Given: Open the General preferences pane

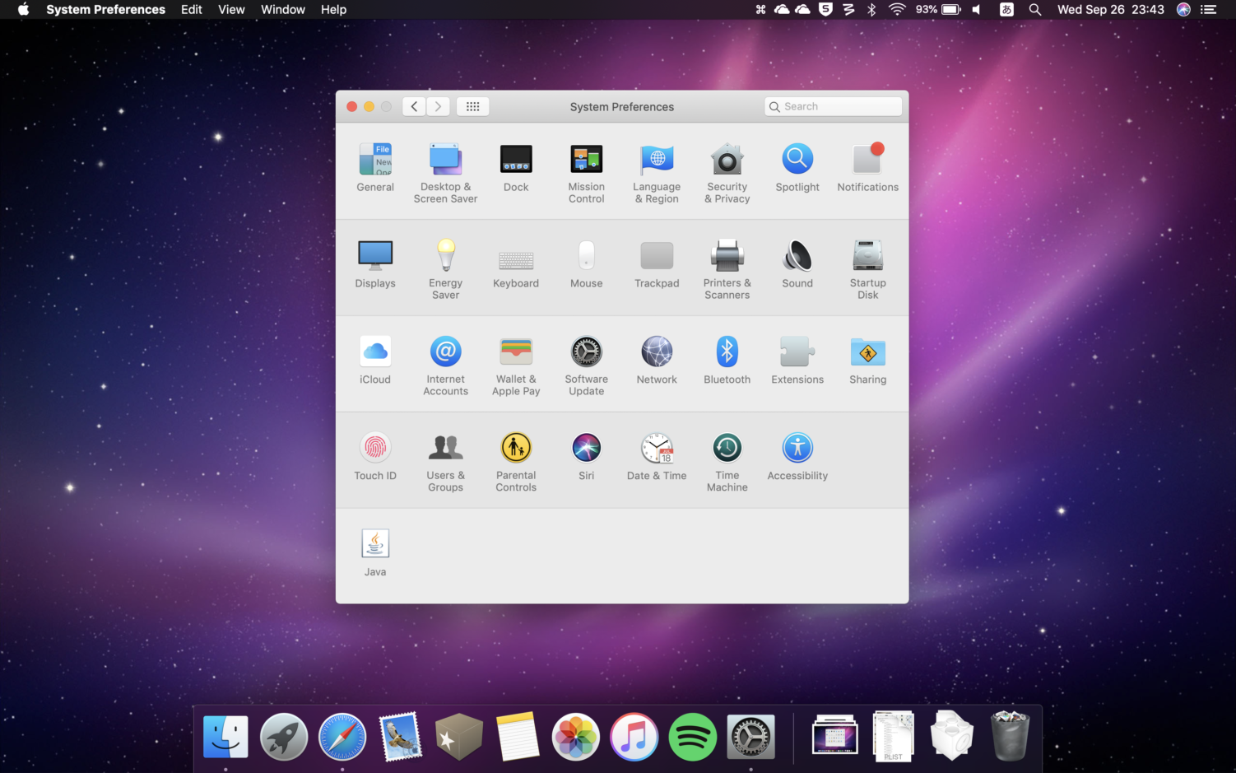Looking at the screenshot, I should click(375, 168).
